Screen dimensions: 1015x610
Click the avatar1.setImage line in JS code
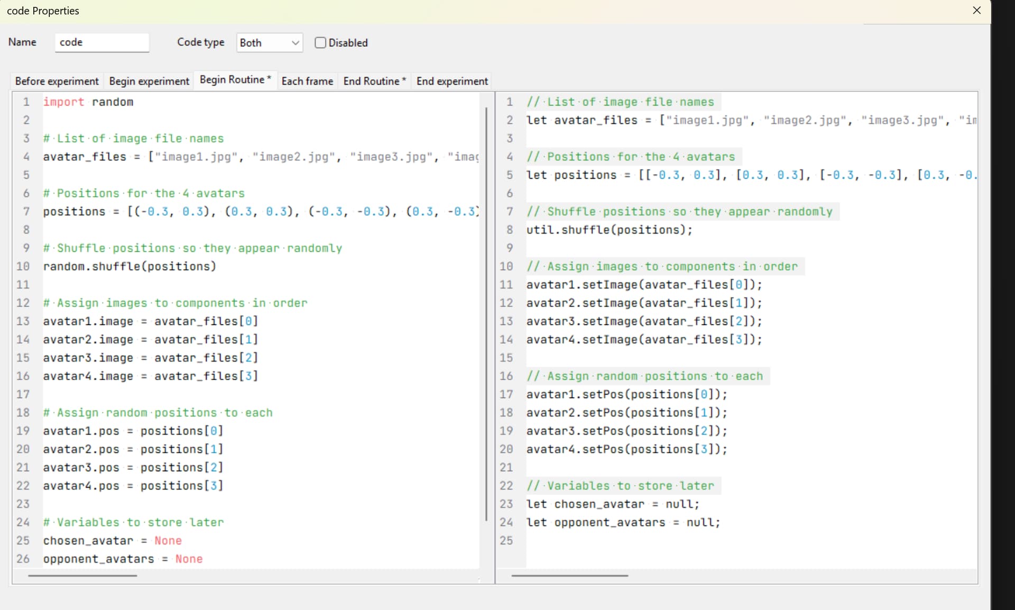643,285
